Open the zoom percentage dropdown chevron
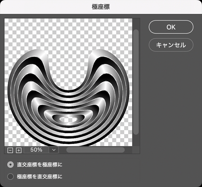The width and height of the screenshot is (202, 187). (x=54, y=150)
